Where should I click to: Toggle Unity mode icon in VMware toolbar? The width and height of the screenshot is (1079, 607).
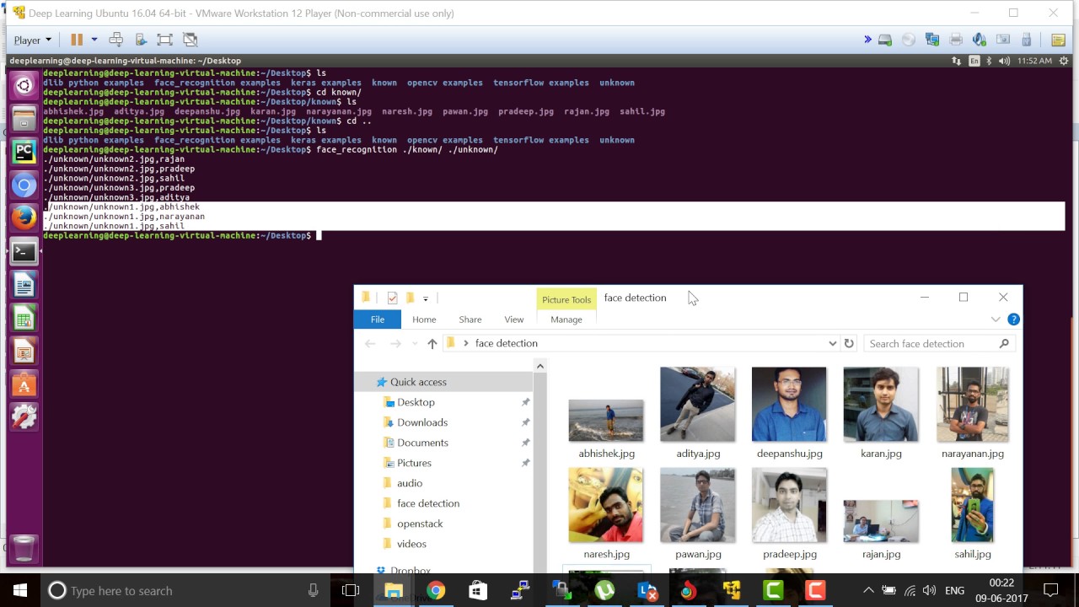click(x=190, y=40)
